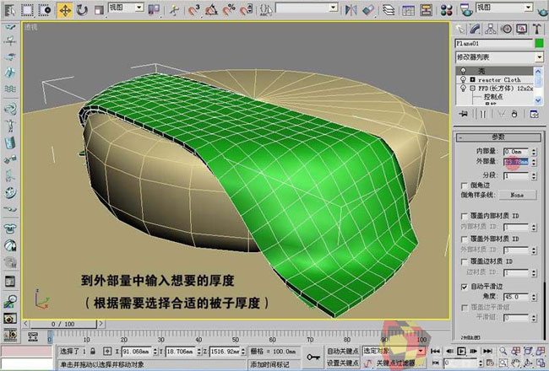Switch to the Hierarchy command panel tab
The image size is (549, 371).
[x=491, y=29]
